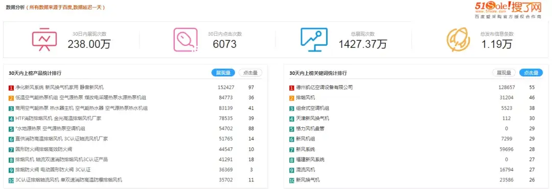Click the 16794 keyword impressions cell
The width and height of the screenshot is (552, 189).
(507, 170)
